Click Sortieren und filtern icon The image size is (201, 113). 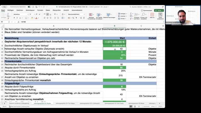tap(137, 16)
